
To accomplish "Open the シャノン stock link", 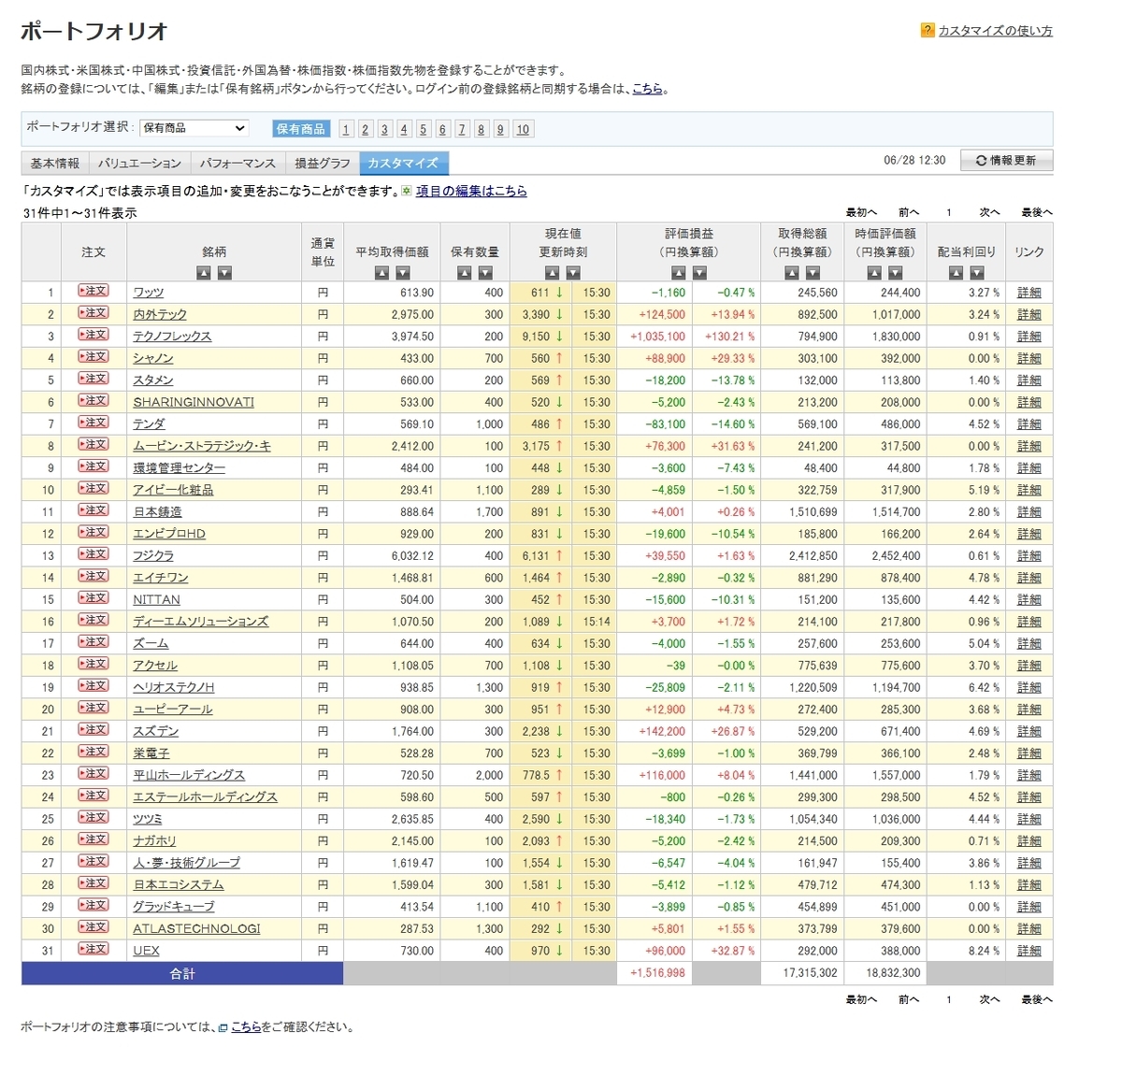I will pos(153,358).
